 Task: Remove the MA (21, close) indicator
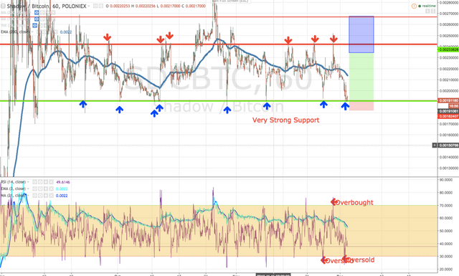click(51, 196)
